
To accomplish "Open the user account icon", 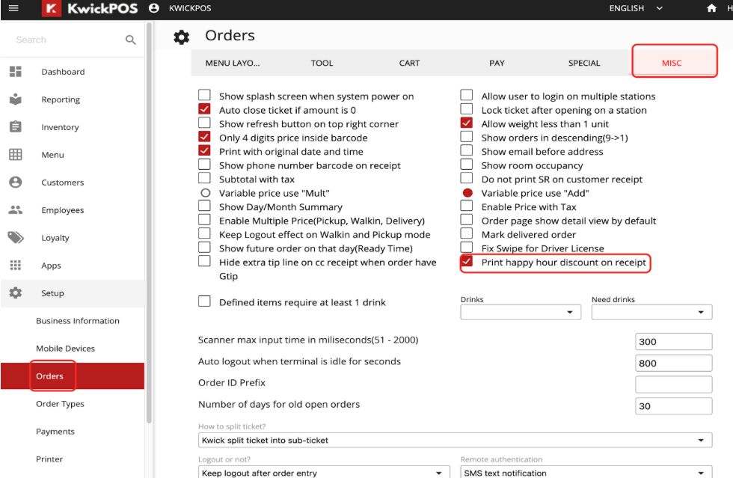I will 154,8.
